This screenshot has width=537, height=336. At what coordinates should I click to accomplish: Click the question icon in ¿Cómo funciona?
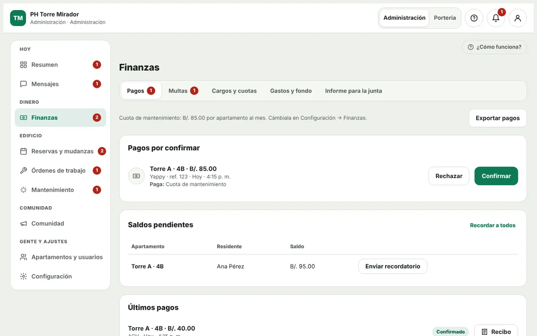470,47
